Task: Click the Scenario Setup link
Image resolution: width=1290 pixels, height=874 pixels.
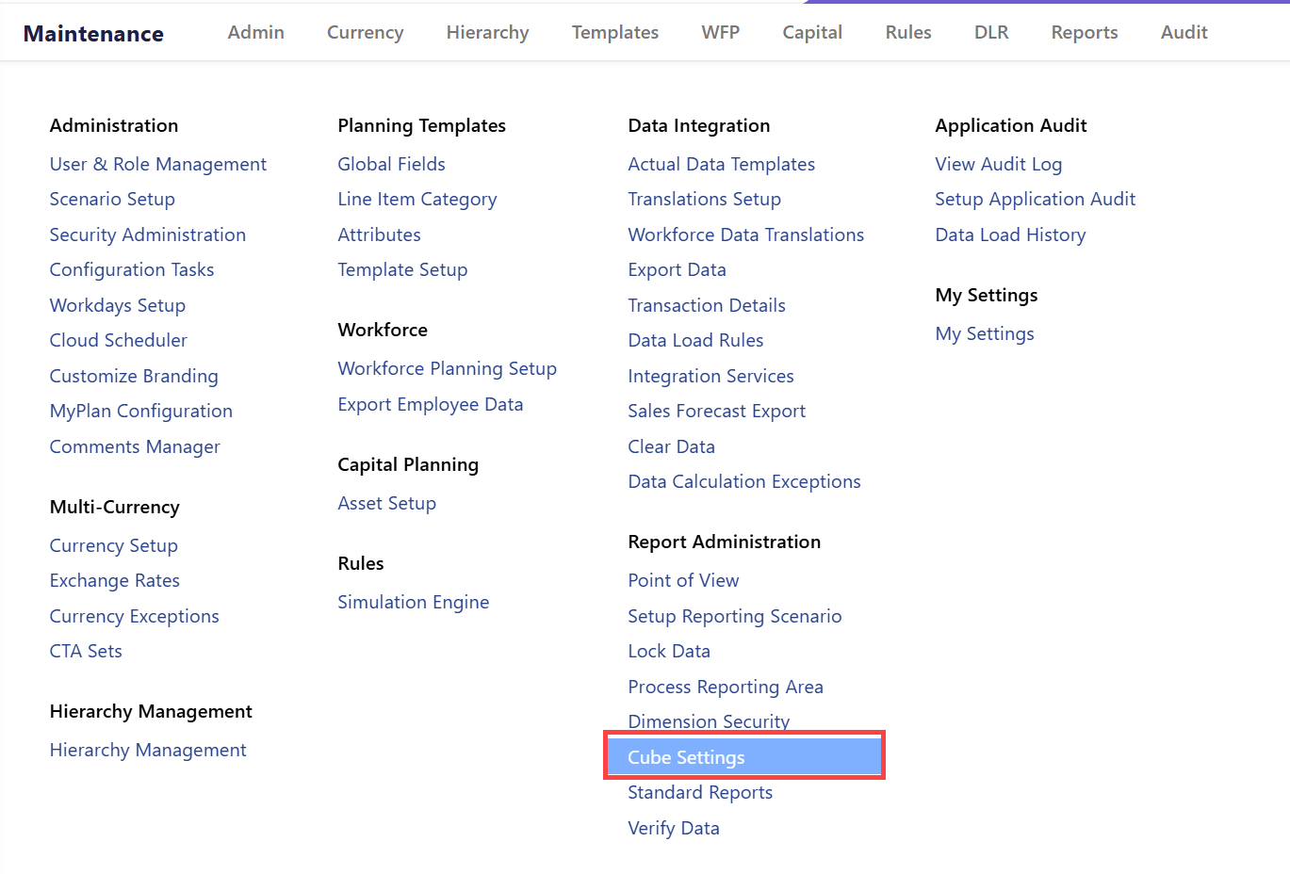Action: click(112, 199)
